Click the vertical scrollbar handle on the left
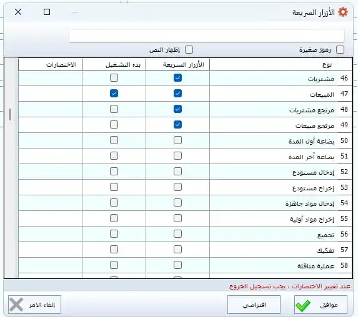Viewport: 358px width, 317px height. pos(10,114)
